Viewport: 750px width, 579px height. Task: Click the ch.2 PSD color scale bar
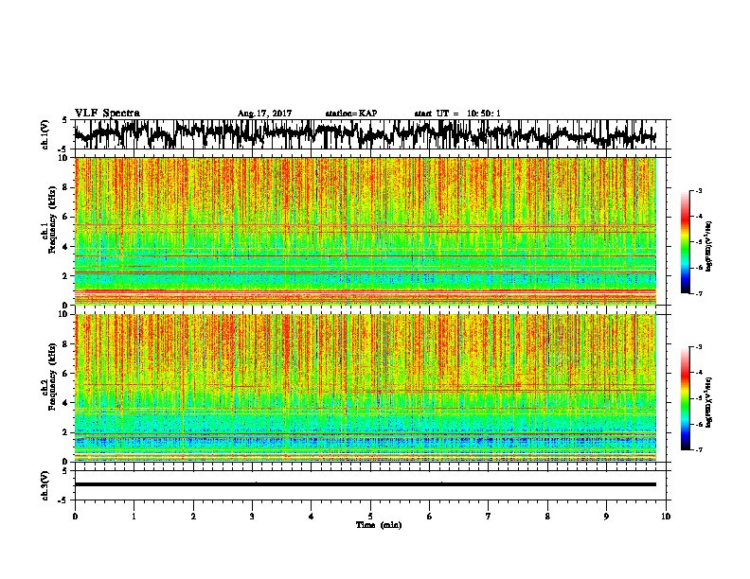point(685,398)
